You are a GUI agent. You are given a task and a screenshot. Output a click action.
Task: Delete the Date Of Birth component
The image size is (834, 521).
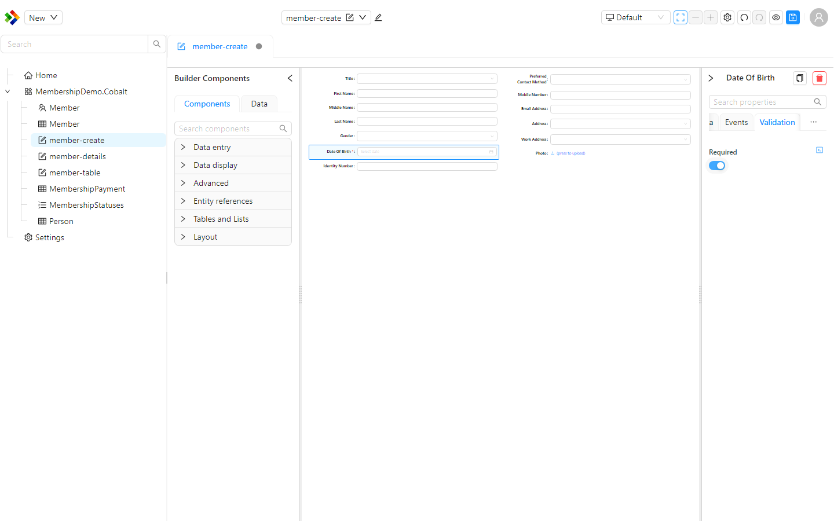tap(819, 78)
